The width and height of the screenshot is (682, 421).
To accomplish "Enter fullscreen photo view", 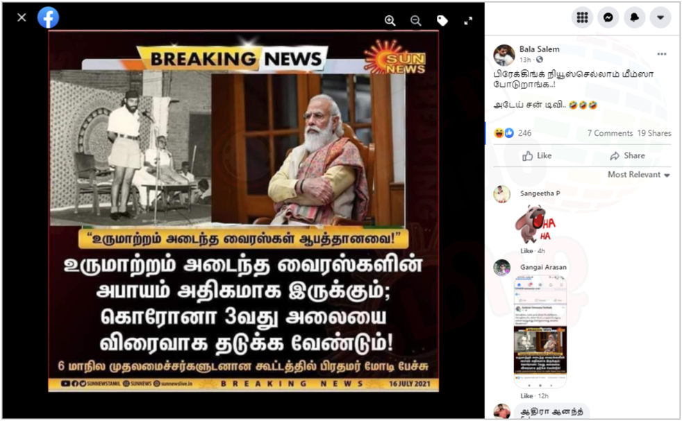I will [x=468, y=20].
